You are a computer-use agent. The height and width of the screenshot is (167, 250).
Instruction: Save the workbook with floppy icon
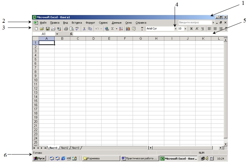tap(47, 29)
